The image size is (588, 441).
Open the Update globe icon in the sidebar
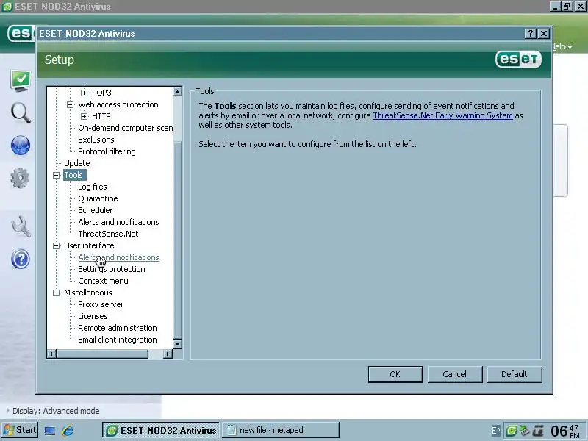pos(21,146)
